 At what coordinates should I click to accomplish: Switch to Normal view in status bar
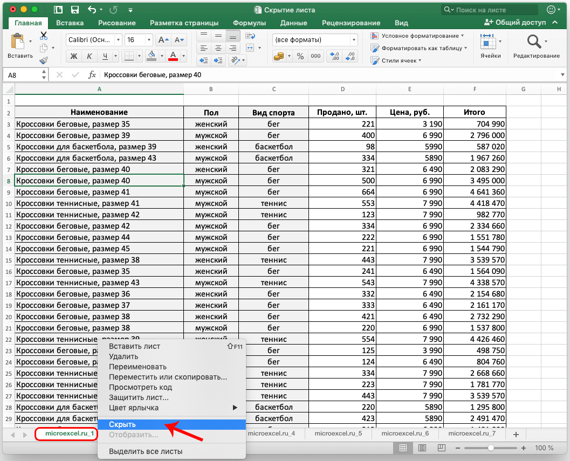click(x=403, y=448)
